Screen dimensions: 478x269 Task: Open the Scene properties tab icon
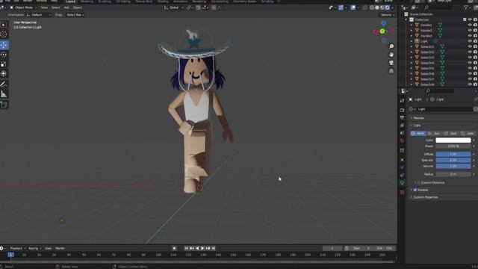402,133
